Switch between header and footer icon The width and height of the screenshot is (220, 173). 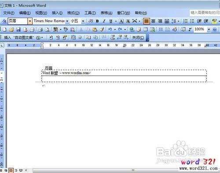coord(112,38)
